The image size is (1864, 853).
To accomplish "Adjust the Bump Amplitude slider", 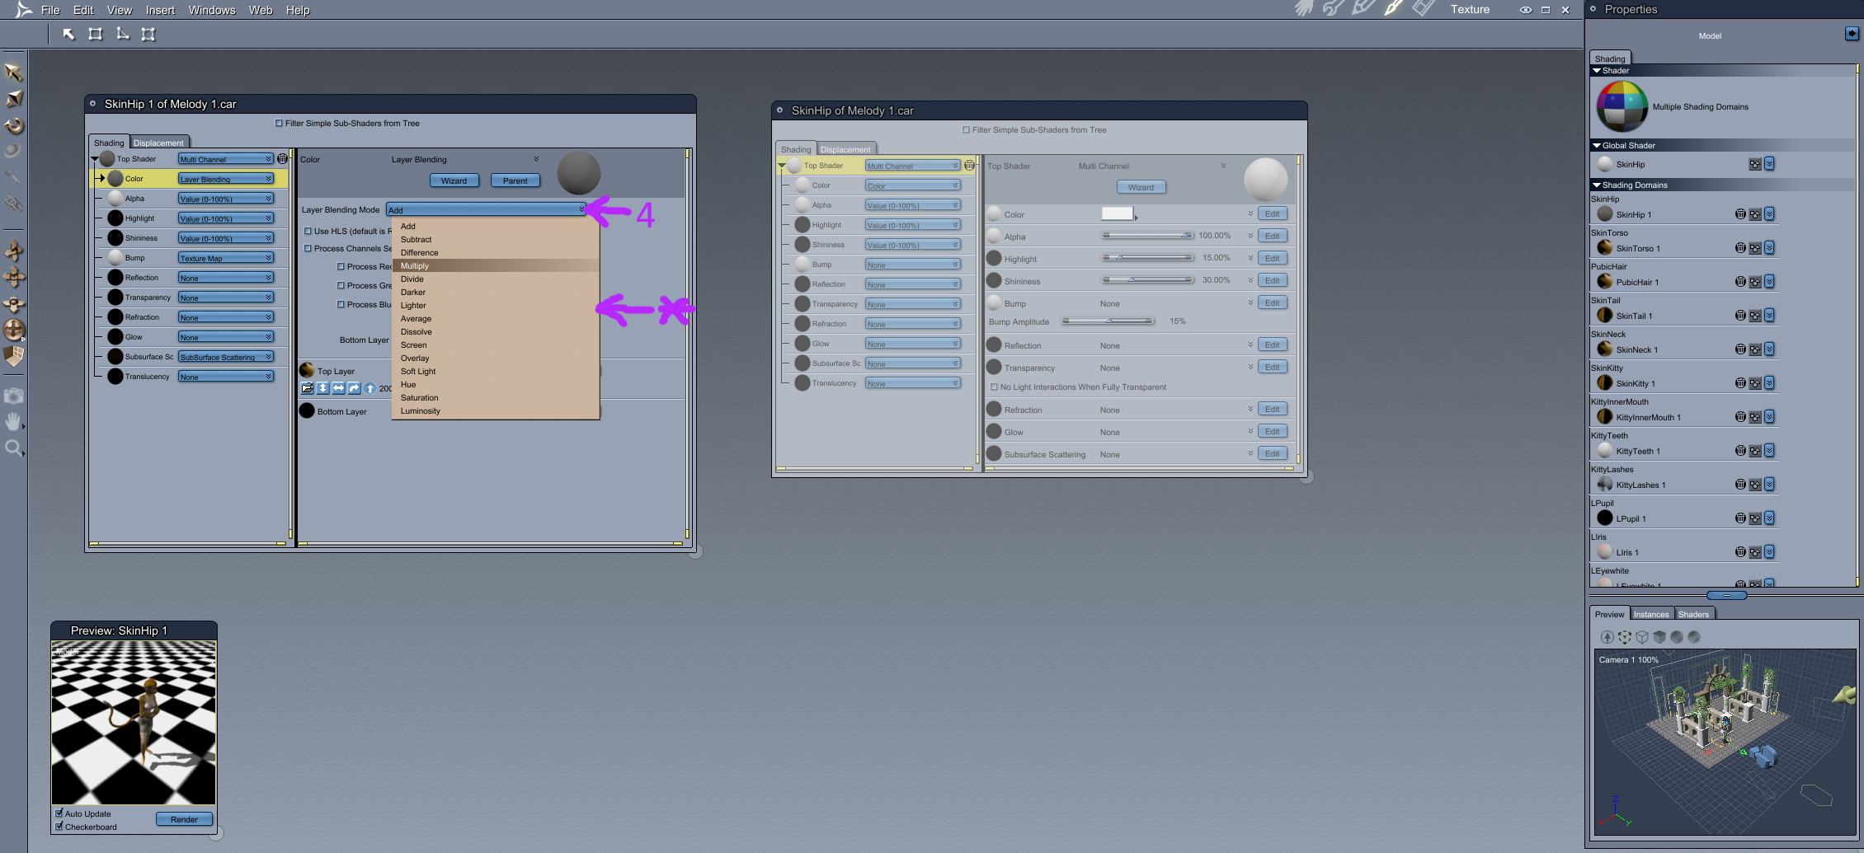I will (1108, 321).
